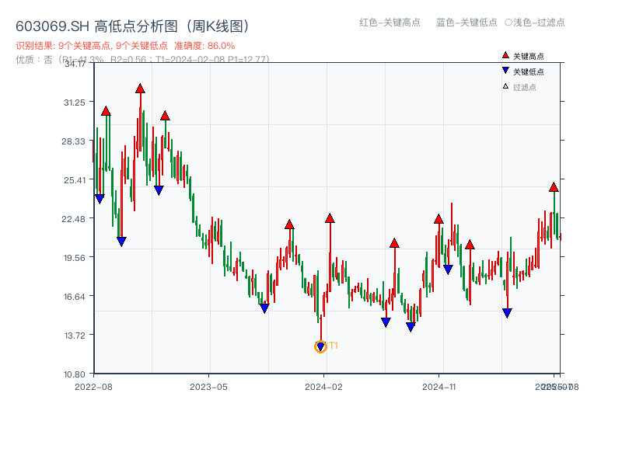Select the blue 关键低点 triangle in the legend

tap(504, 69)
